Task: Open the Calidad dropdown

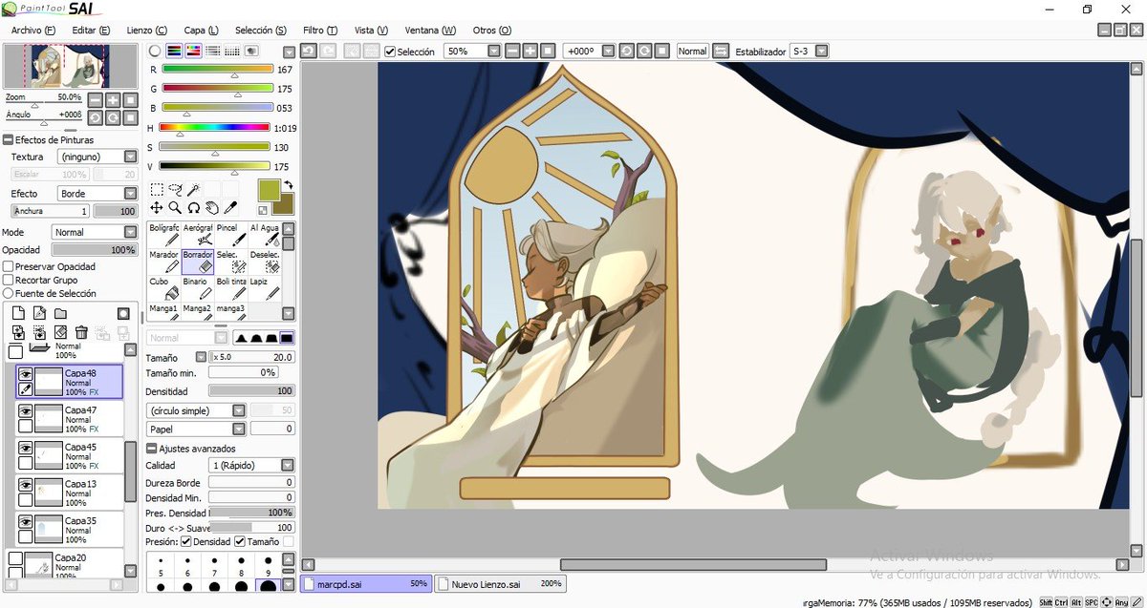Action: 251,465
